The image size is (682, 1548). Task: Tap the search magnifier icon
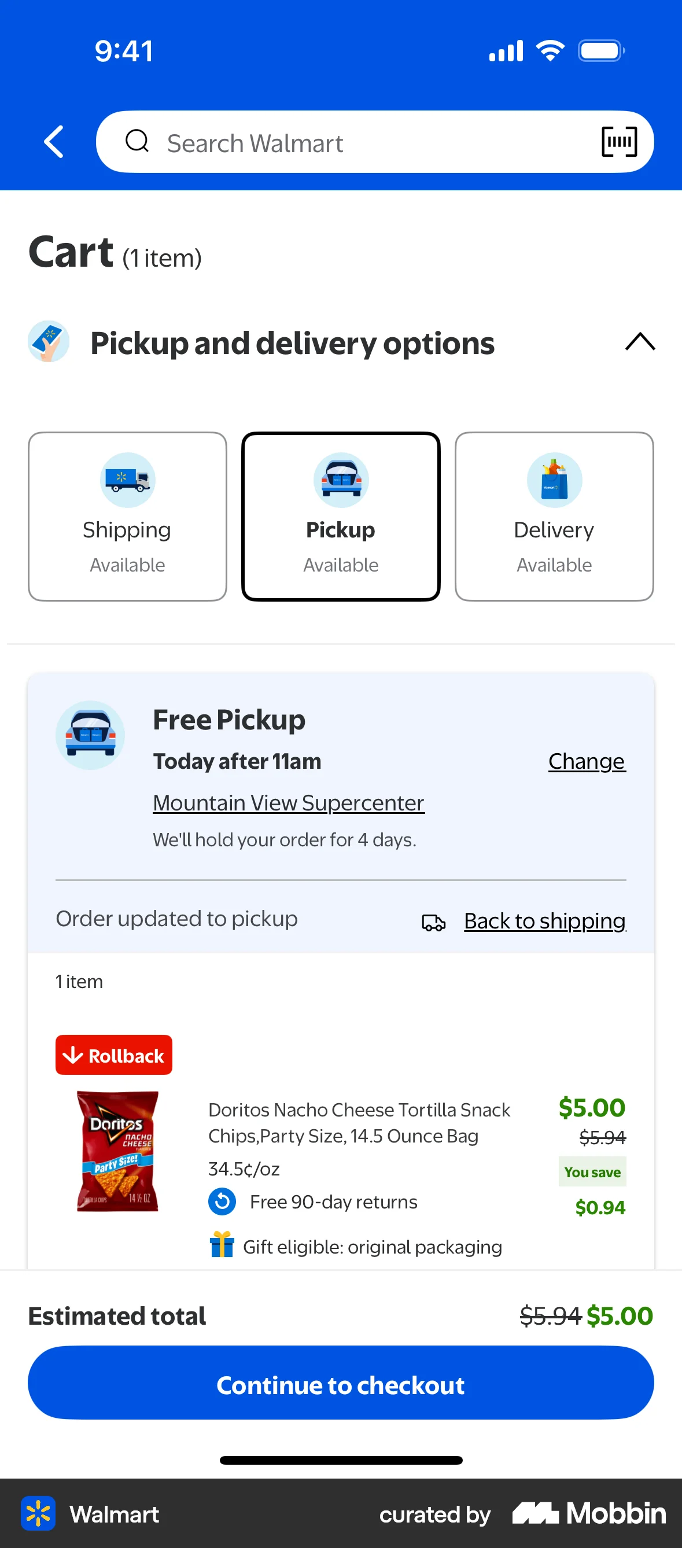[137, 142]
